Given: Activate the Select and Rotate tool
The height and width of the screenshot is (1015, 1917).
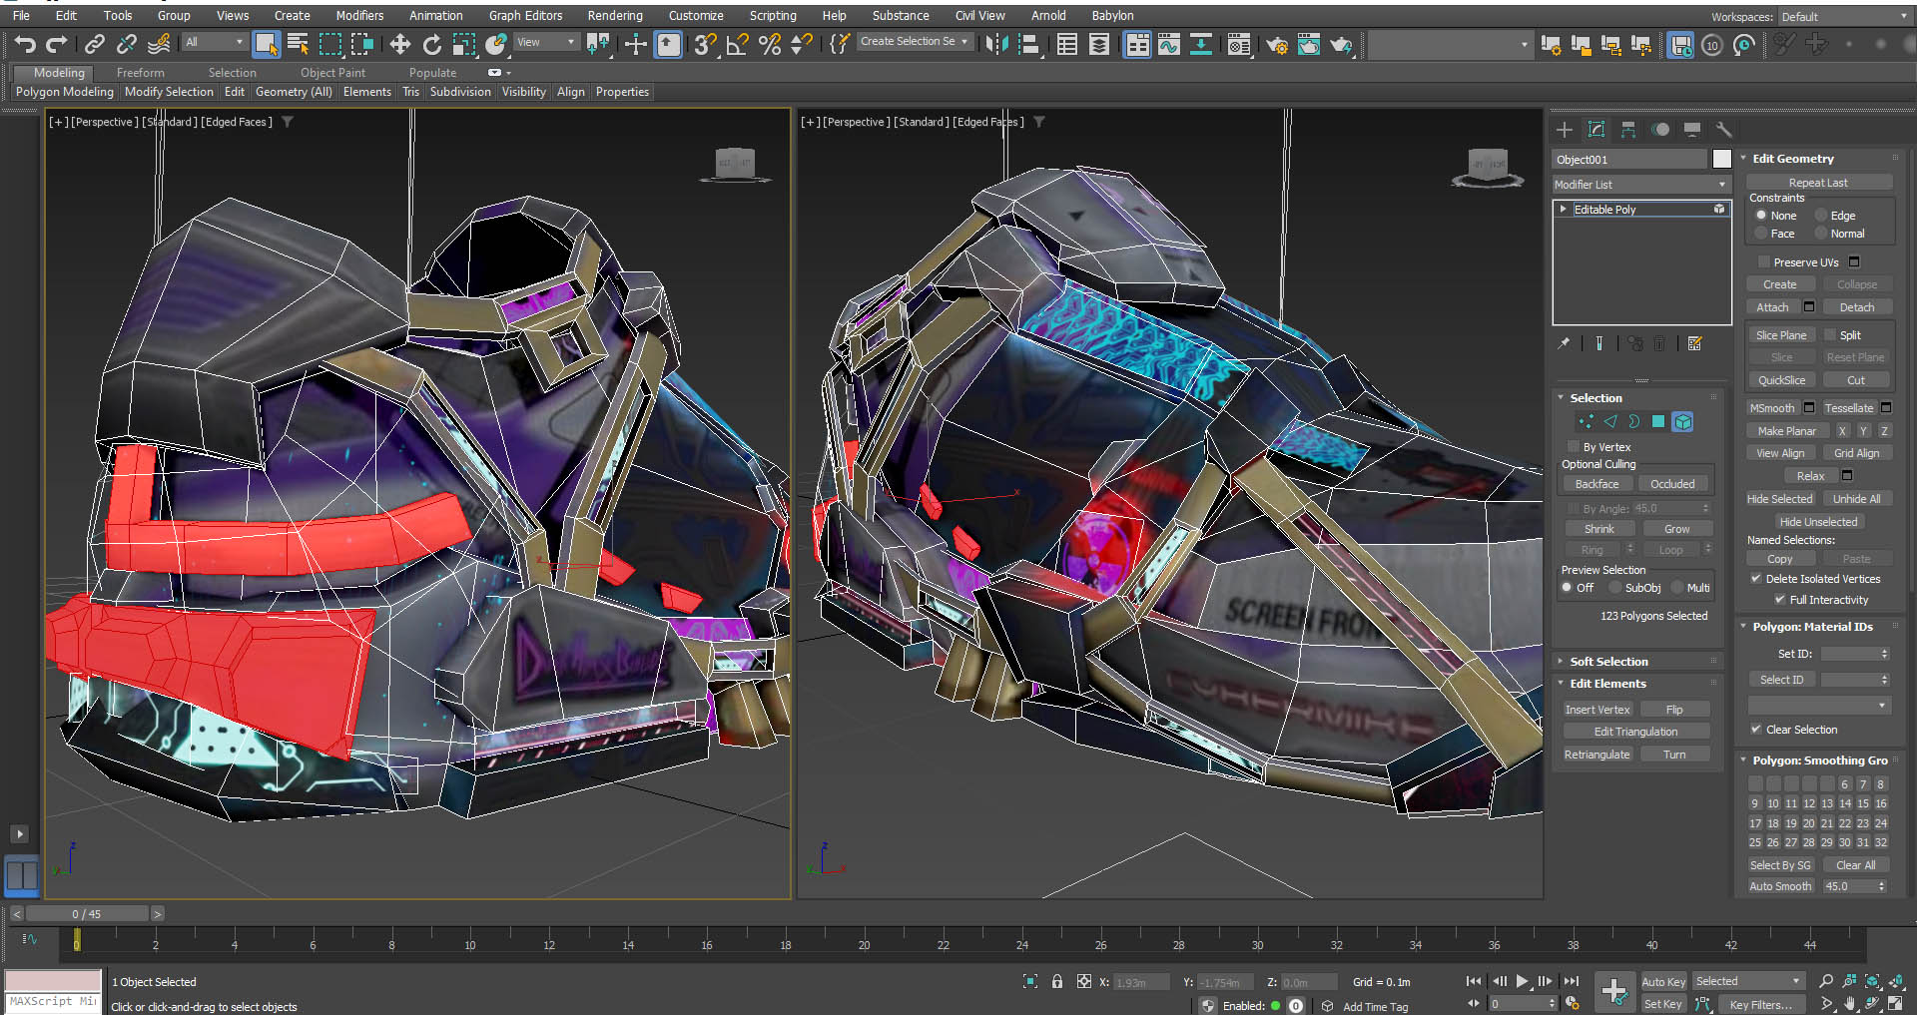Looking at the screenshot, I should (431, 44).
